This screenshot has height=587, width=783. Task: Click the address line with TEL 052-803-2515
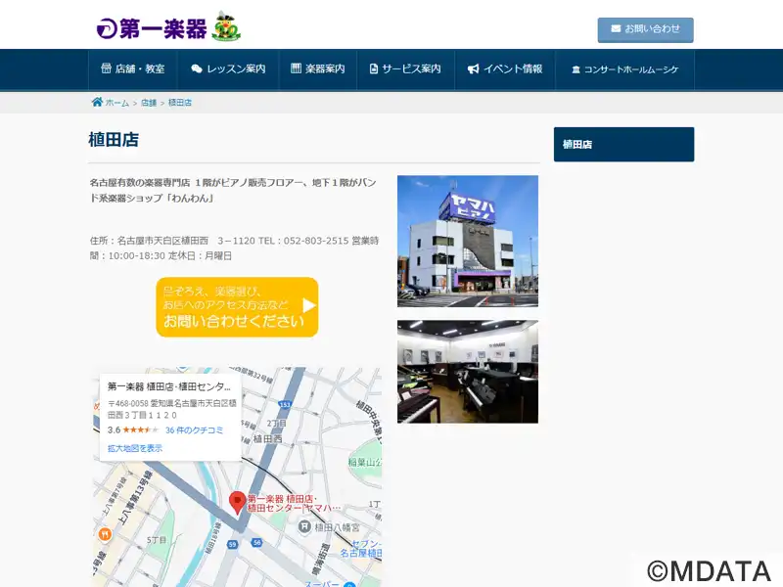tap(234, 248)
